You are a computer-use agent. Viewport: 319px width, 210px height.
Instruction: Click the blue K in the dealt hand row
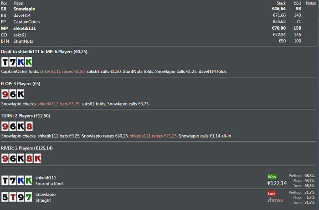[x=21, y=62]
